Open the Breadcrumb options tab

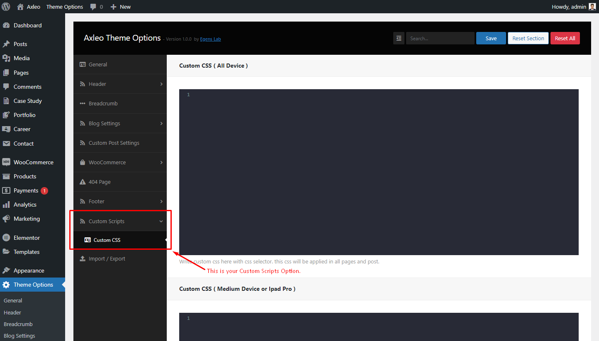120,103
